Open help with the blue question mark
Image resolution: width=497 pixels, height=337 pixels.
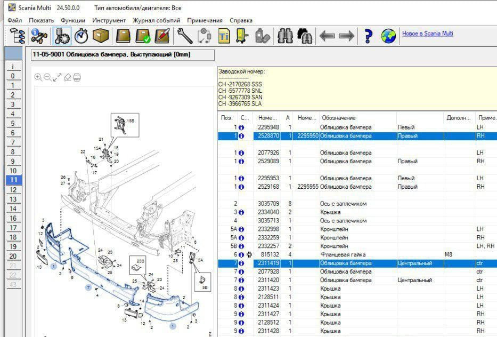point(368,36)
